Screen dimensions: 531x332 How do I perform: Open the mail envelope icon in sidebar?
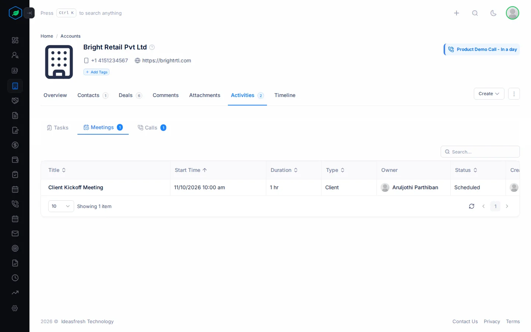[15, 234]
